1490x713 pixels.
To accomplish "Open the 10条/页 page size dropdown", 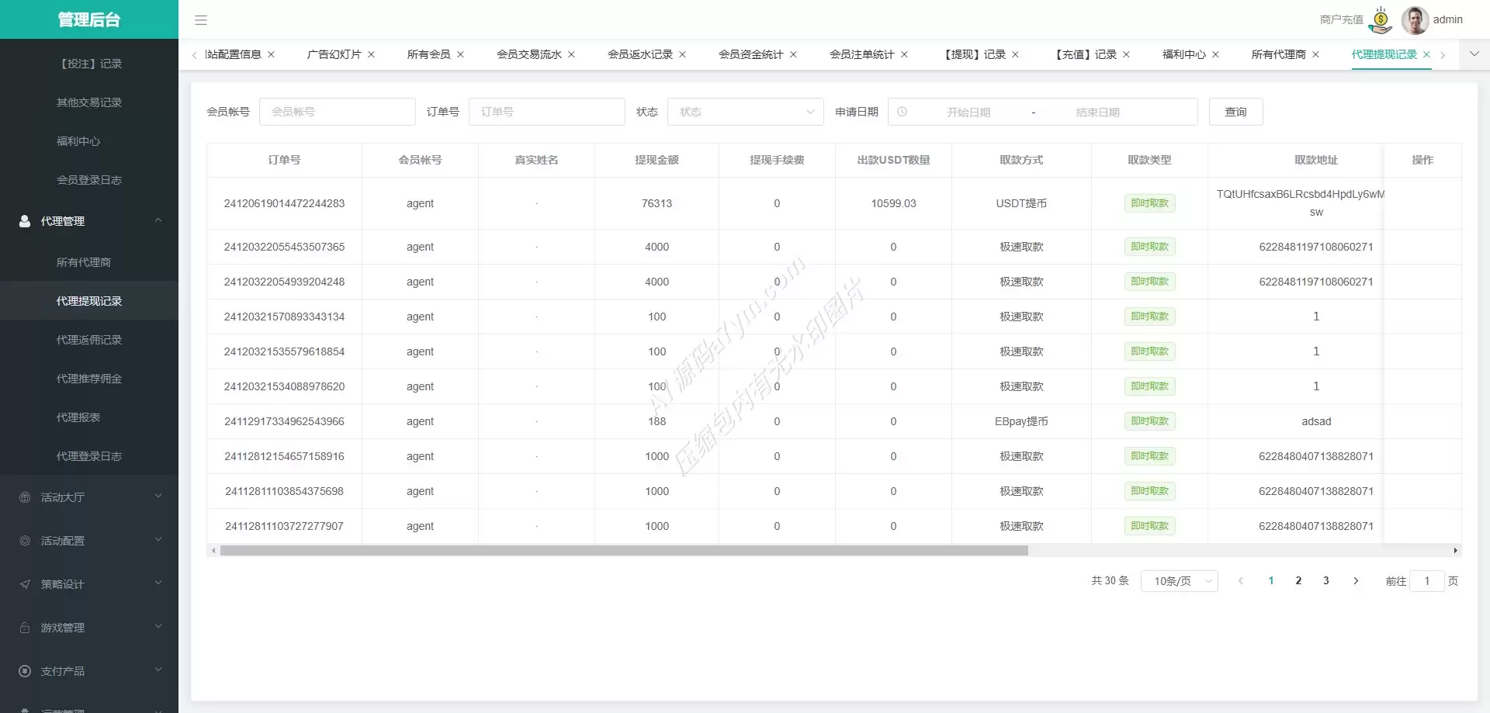I will point(1179,581).
